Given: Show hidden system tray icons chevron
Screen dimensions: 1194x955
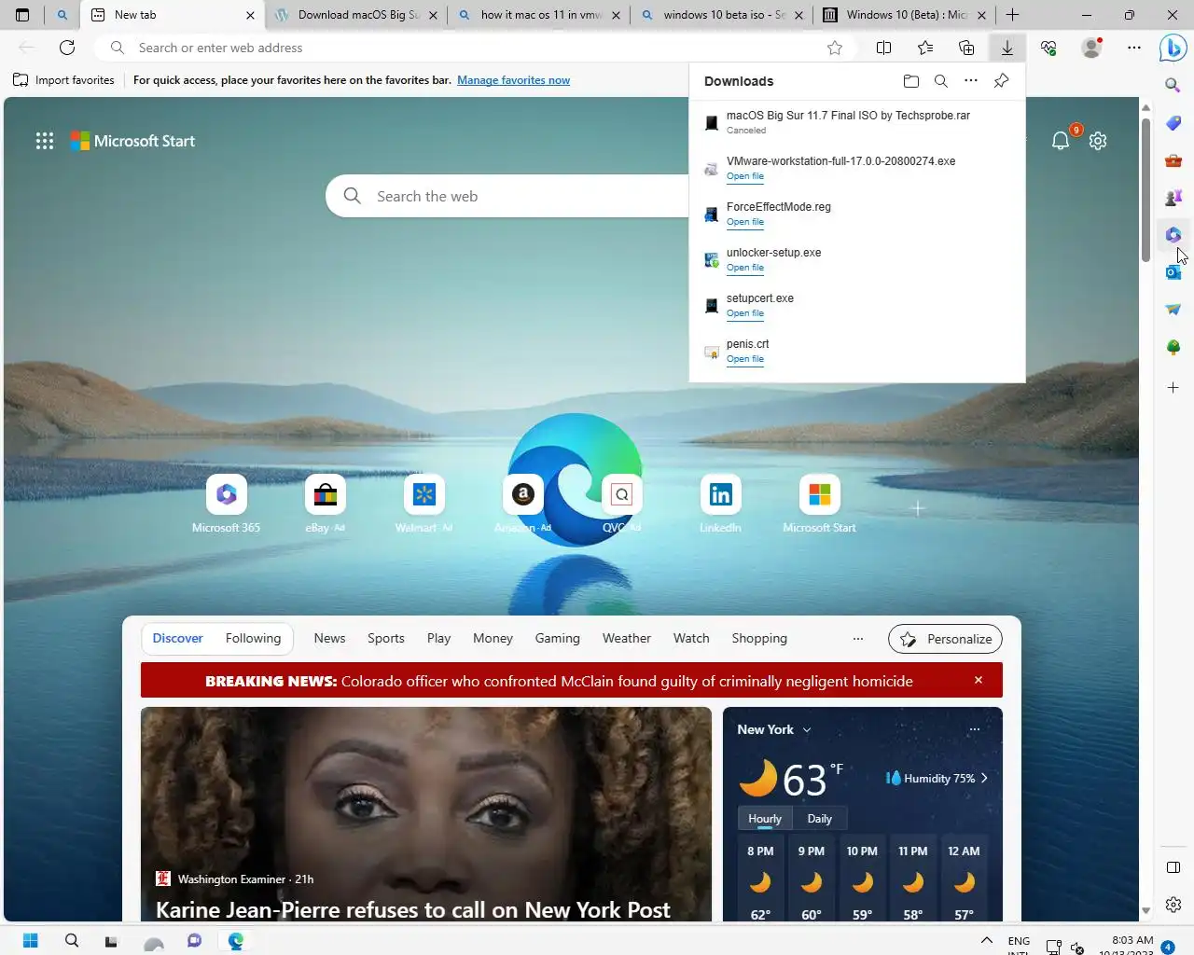Looking at the screenshot, I should 986,940.
